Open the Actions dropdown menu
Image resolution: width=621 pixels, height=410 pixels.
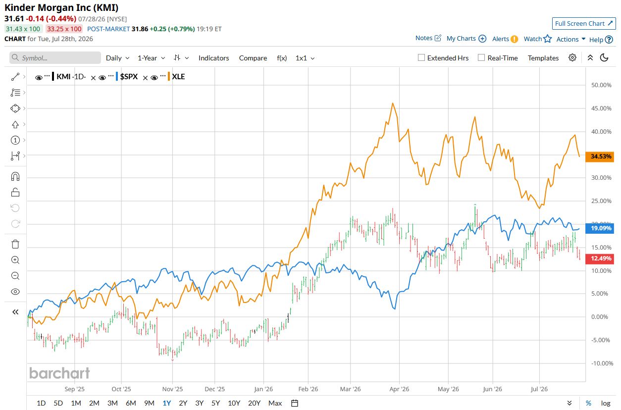571,39
